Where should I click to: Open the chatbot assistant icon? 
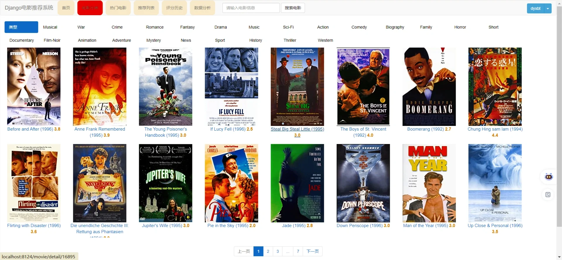(549, 176)
